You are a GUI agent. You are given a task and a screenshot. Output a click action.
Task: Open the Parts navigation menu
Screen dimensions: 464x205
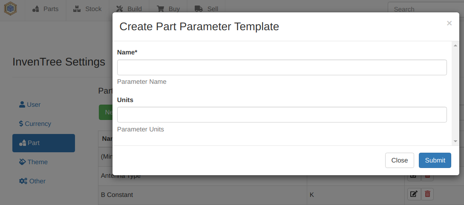46,9
